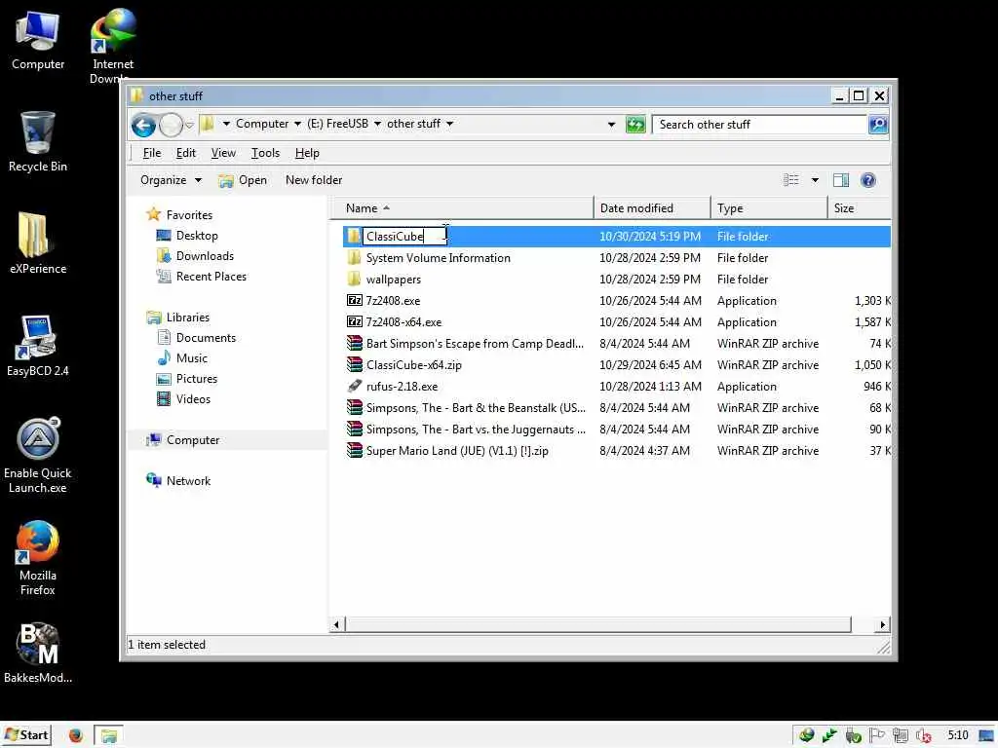Open the Recycle Bin desktop icon
The height and width of the screenshot is (748, 998).
38,141
